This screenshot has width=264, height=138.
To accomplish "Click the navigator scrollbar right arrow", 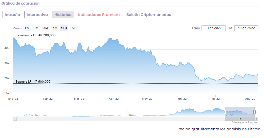I will click(x=256, y=119).
